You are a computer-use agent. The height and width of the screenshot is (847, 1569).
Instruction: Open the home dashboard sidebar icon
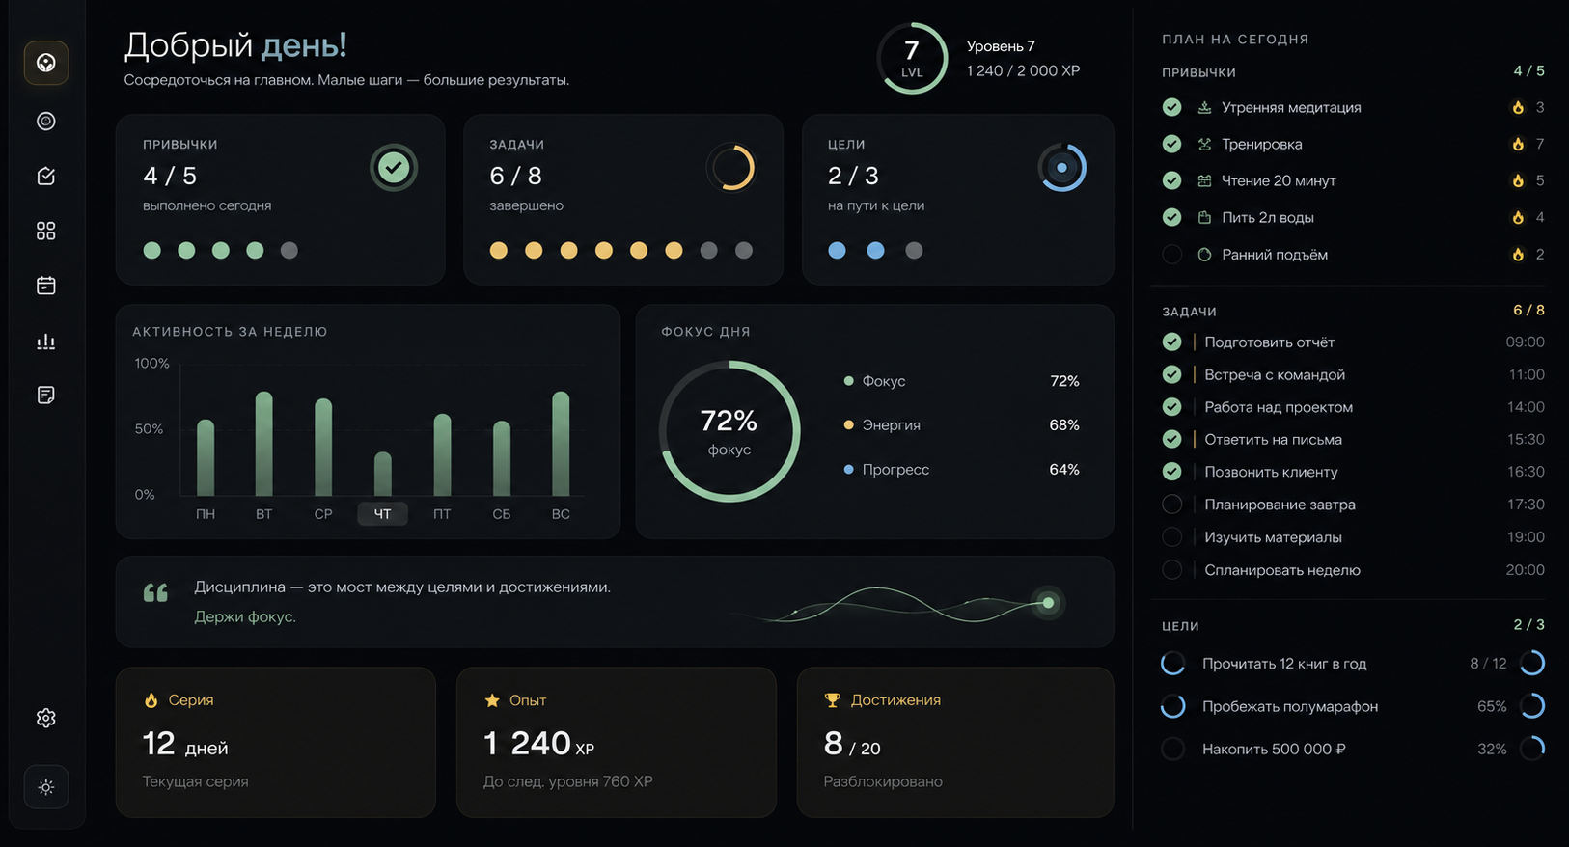tap(45, 63)
